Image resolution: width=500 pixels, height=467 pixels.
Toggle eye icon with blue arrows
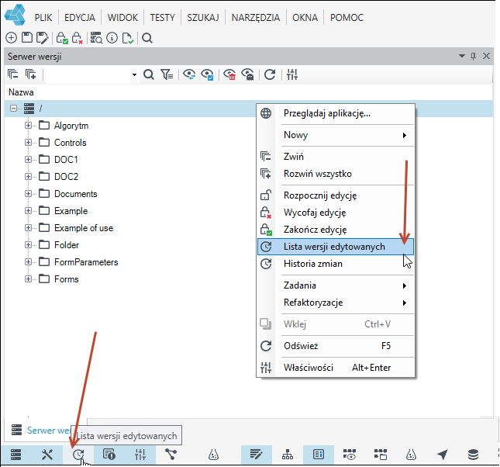click(189, 74)
